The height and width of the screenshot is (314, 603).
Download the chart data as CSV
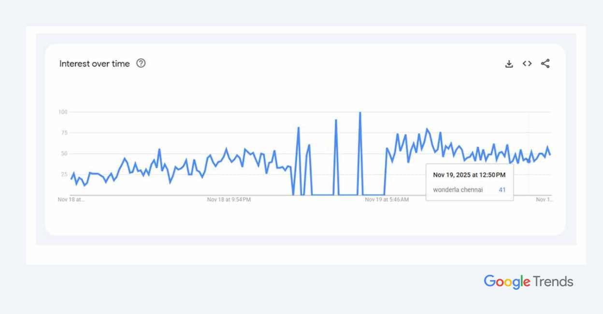509,64
